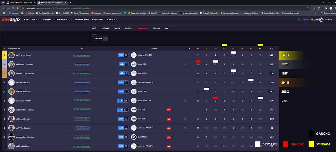Open the GT4 - PRO class dropdown
Viewport: 336px width, 152px height.
click(100, 39)
